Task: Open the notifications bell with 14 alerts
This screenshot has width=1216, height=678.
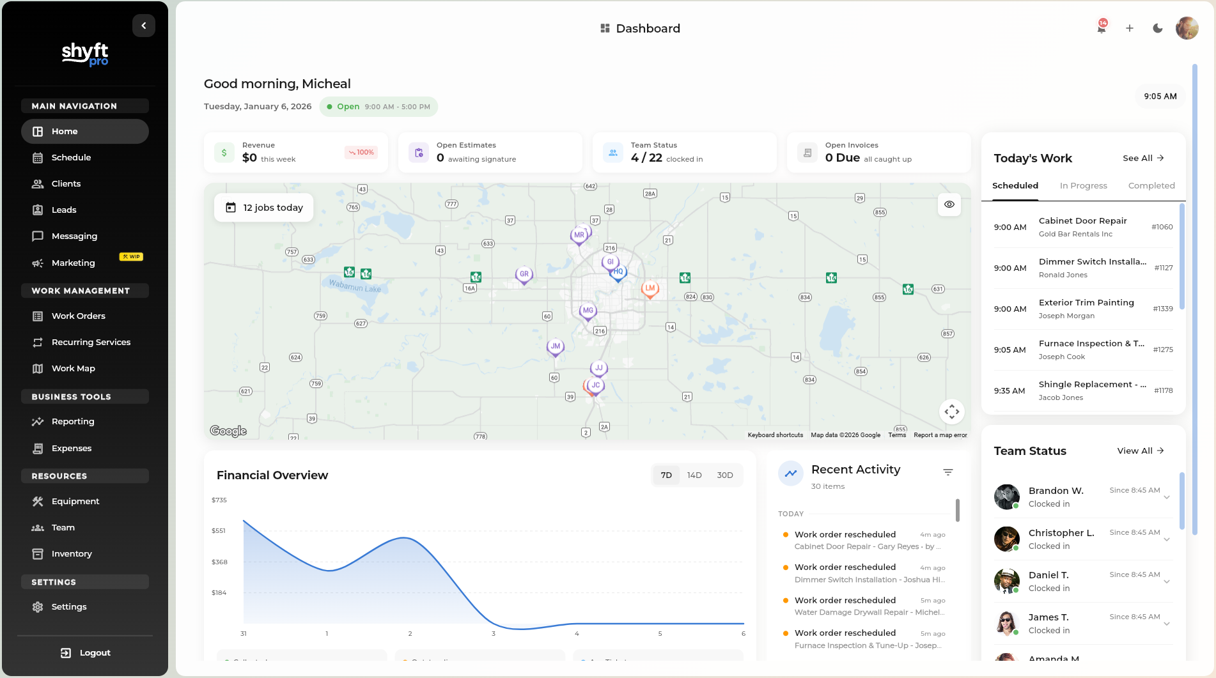Action: (x=1101, y=29)
